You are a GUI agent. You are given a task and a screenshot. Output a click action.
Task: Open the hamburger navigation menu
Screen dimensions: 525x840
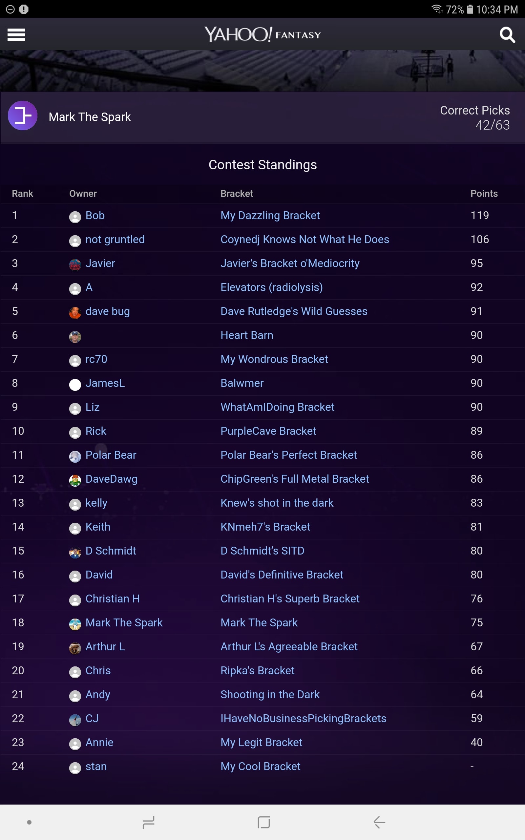point(16,35)
